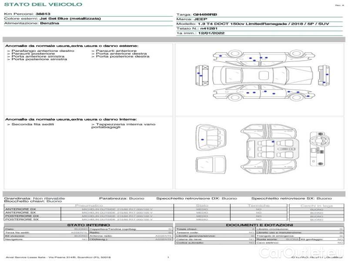Image resolution: width=348 pixels, height=261 pixels.
Task: Click Specchietto retrovisore DX: Buono
Action: [x=197, y=198]
